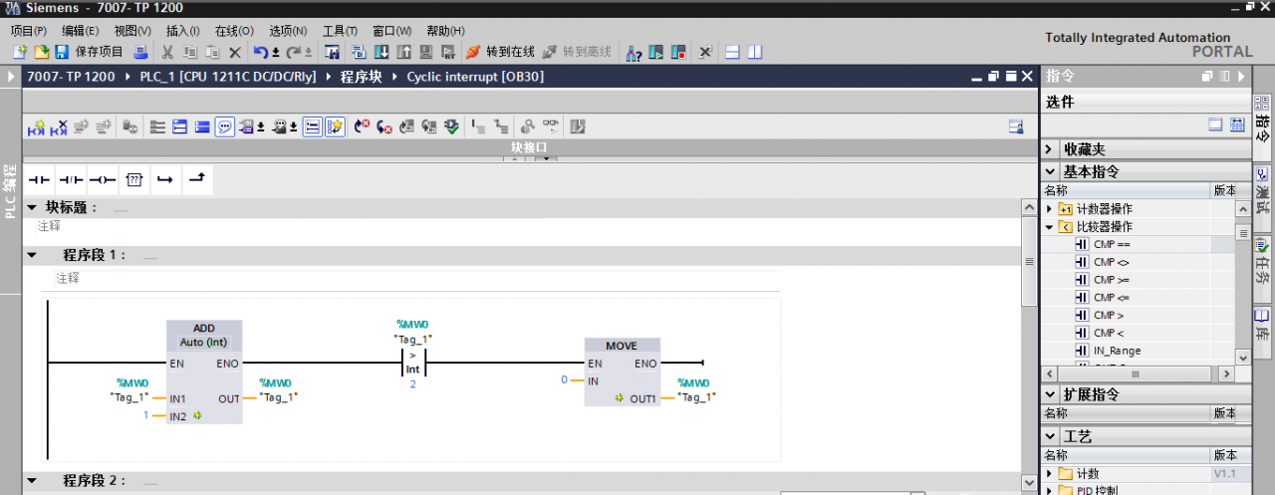The height and width of the screenshot is (495, 1275).
Task: Insert an output coil
Action: [x=103, y=180]
